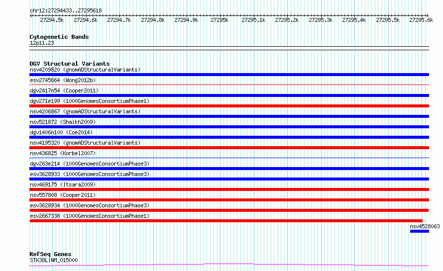Click the dgv263e214 (1000GenomesConsortiumPhase3) label
The image size is (443, 271).
90,164
